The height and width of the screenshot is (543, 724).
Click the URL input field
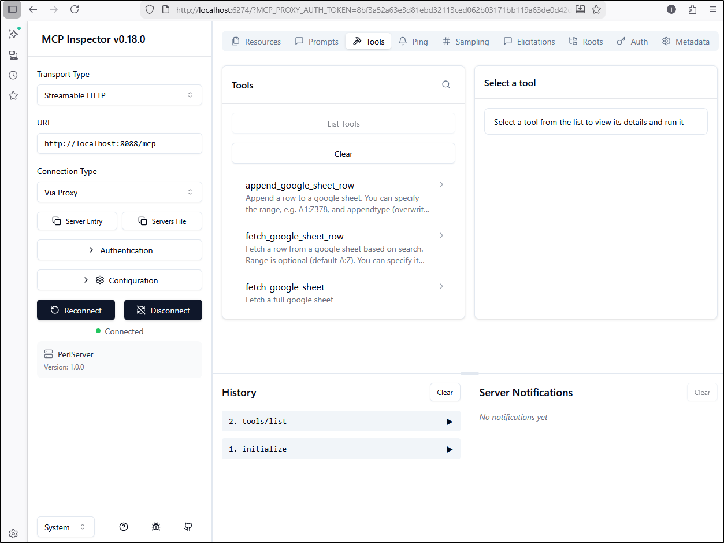click(x=119, y=144)
